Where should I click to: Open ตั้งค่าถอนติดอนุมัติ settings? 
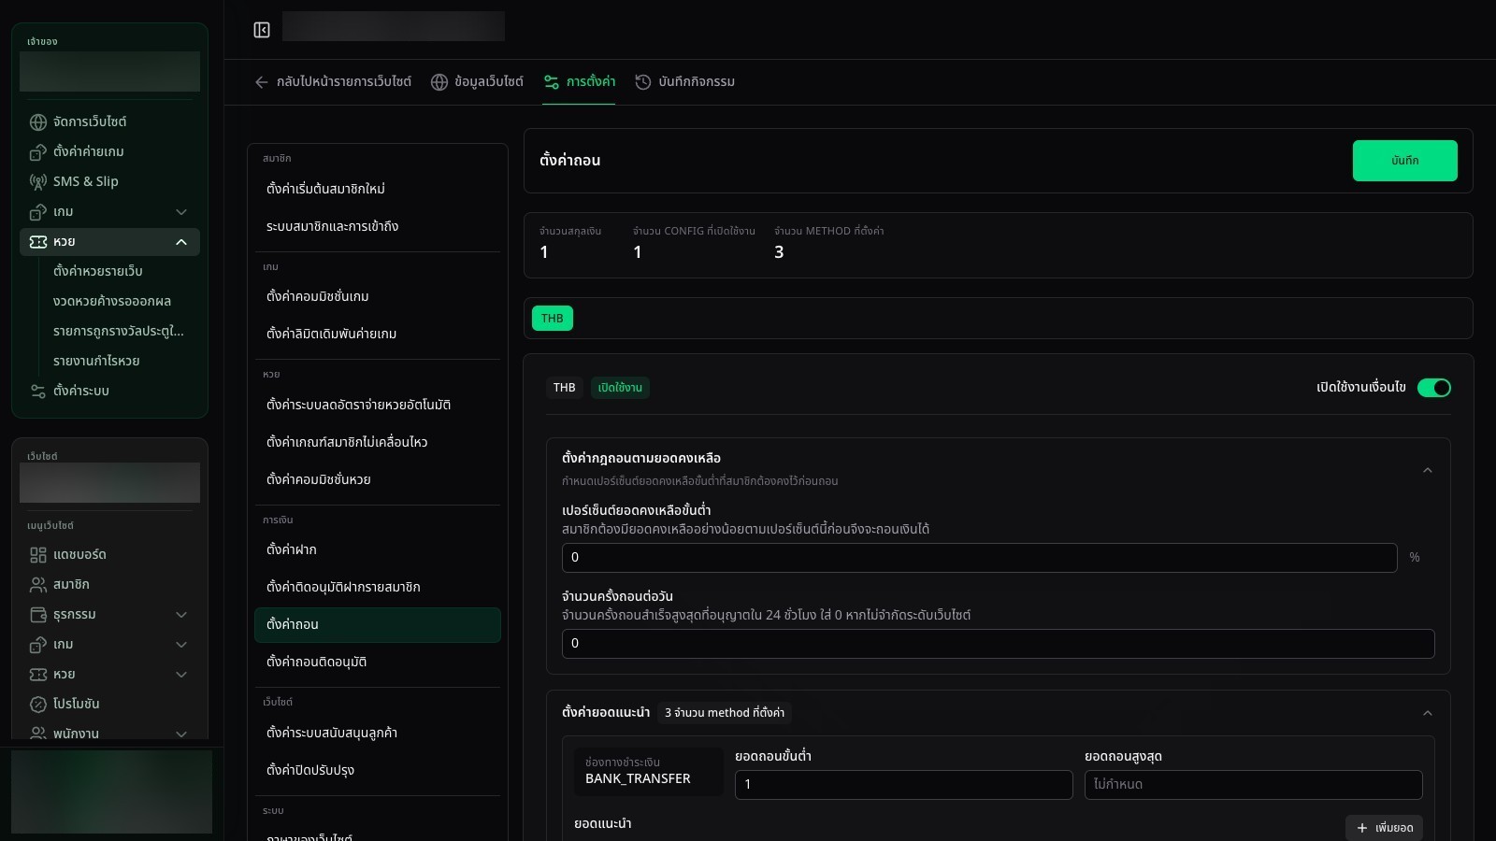click(378, 662)
